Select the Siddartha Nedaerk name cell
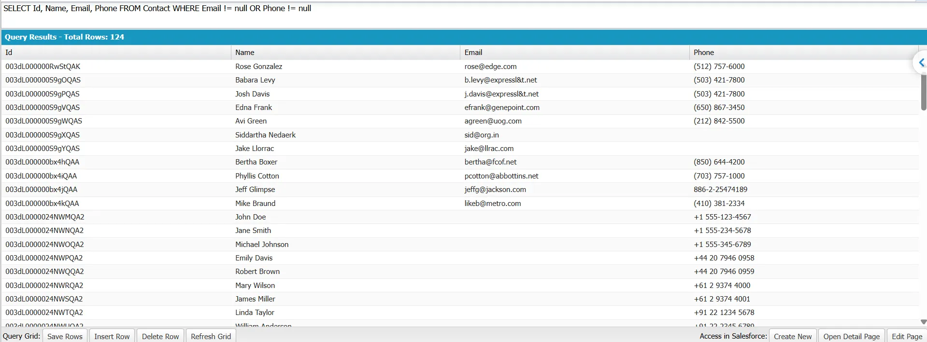The width and height of the screenshot is (927, 342). coord(345,135)
